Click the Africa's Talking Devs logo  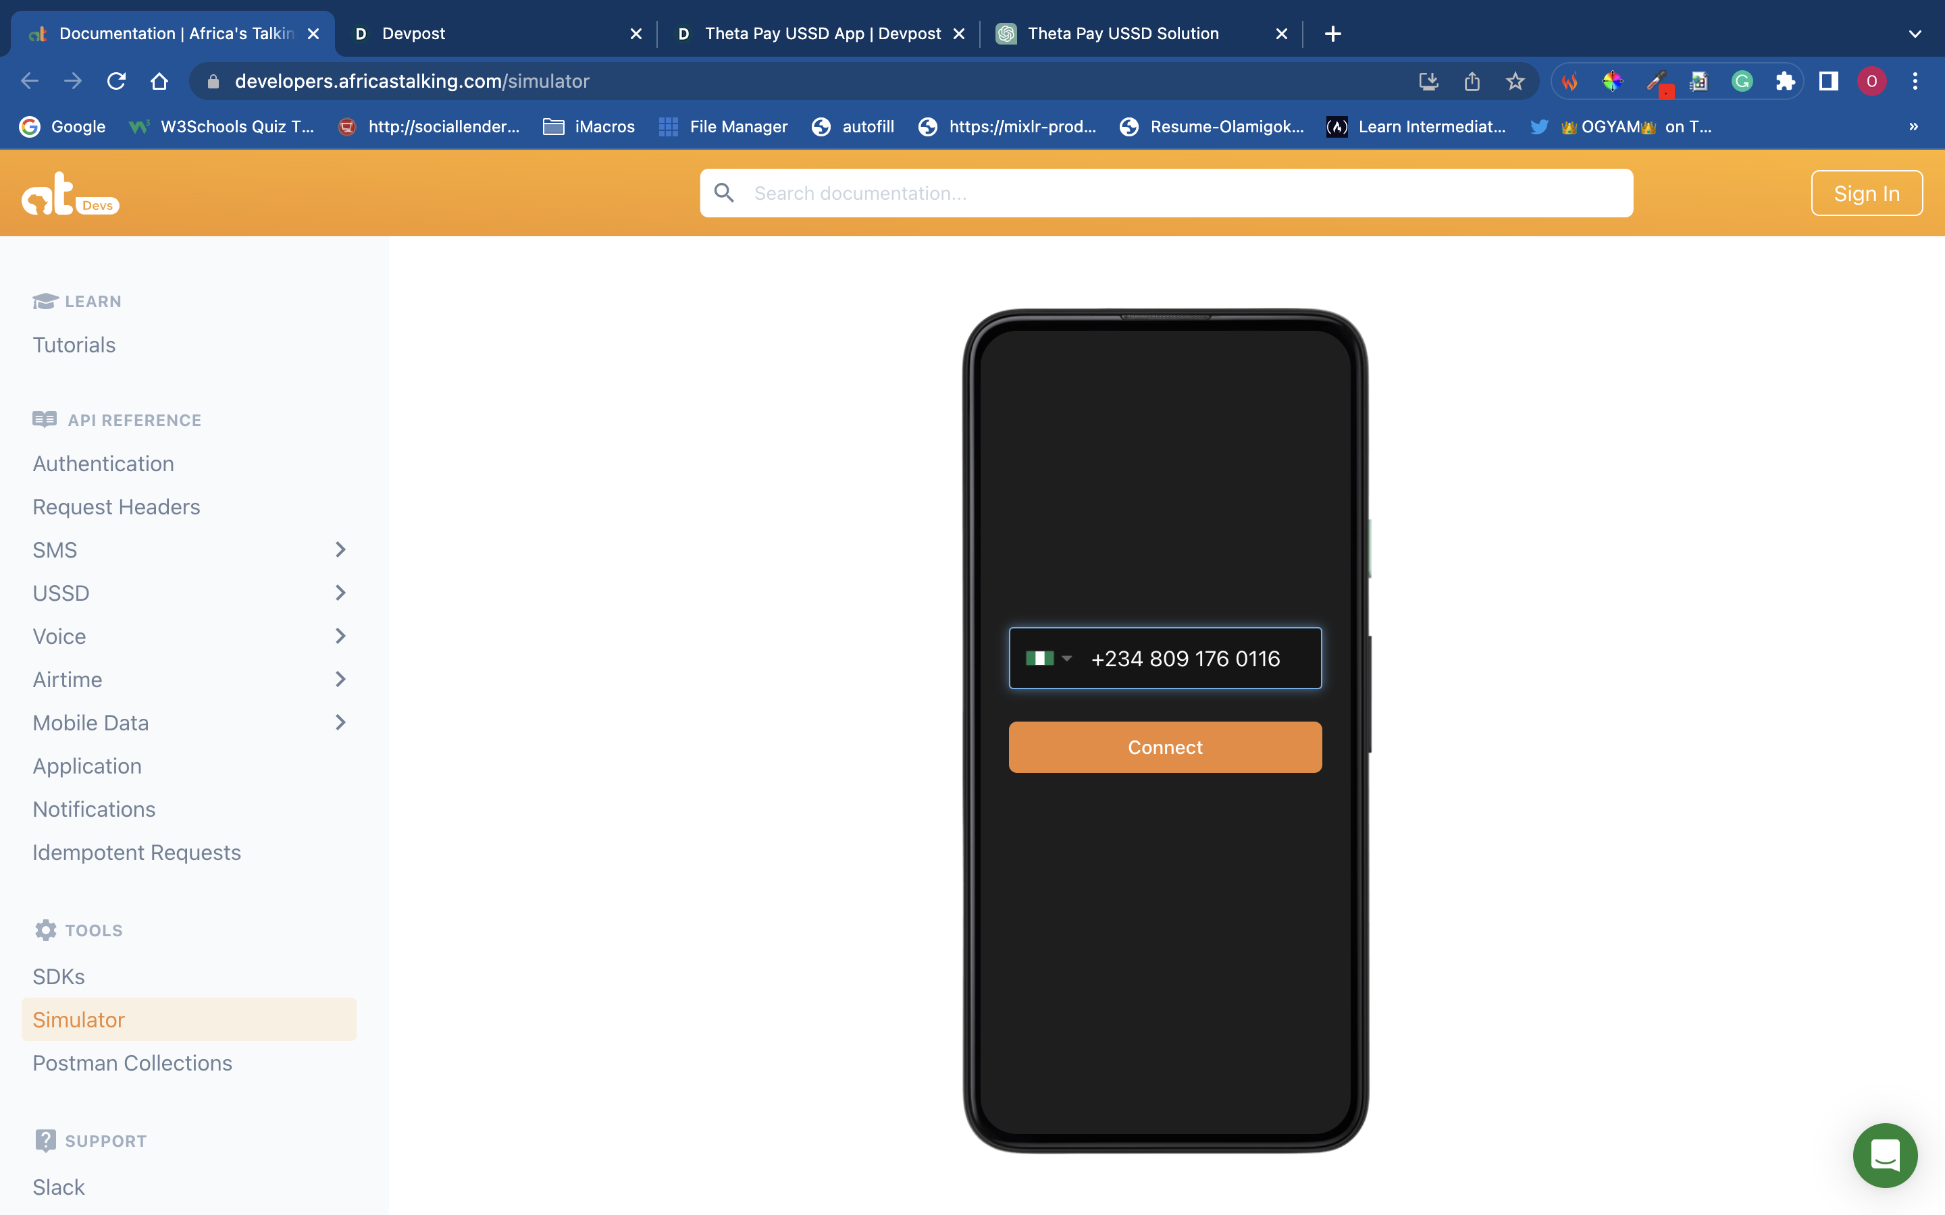point(69,194)
